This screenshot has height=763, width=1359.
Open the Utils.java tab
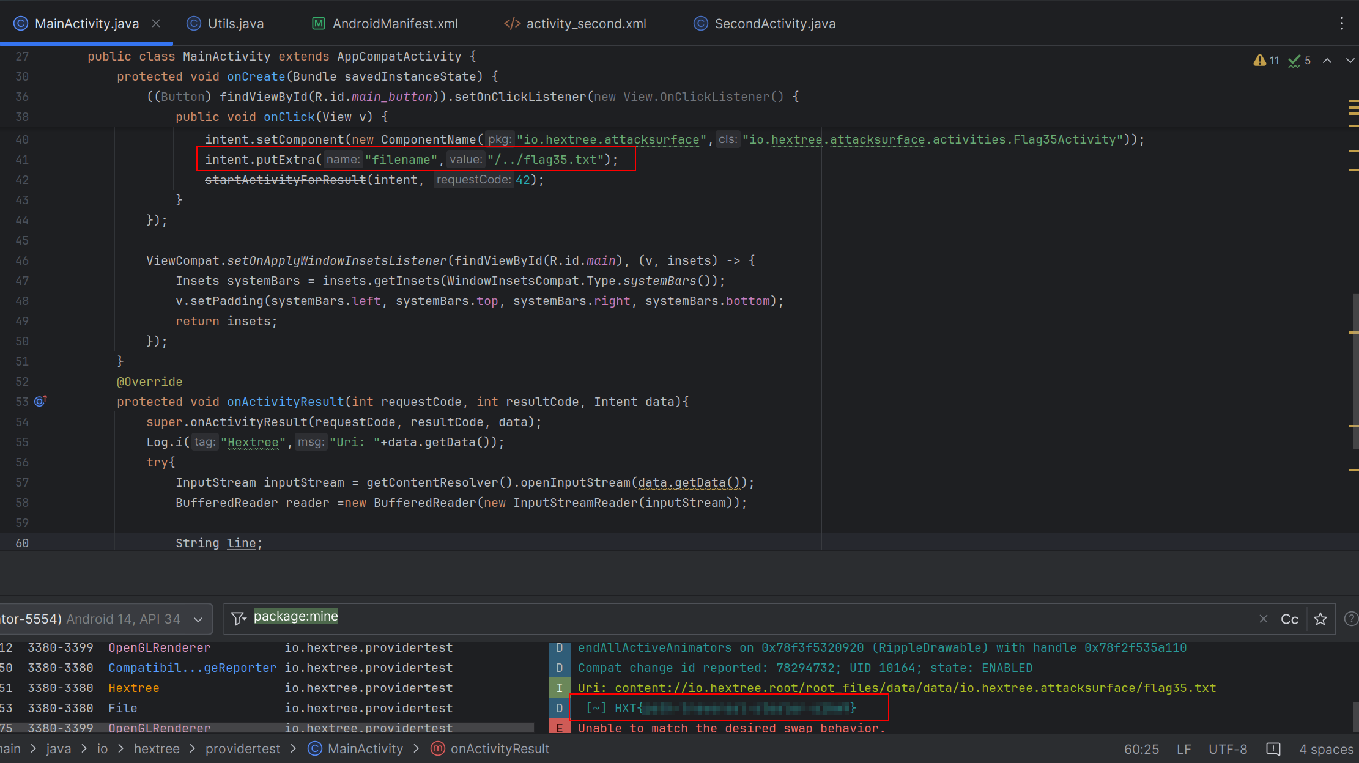225,23
